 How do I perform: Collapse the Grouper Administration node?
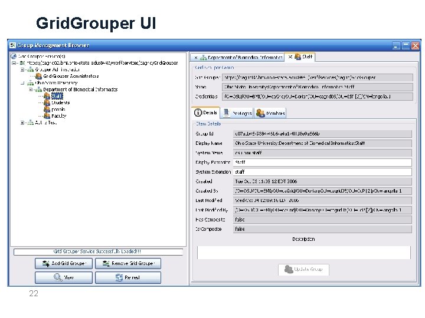pos(22,69)
